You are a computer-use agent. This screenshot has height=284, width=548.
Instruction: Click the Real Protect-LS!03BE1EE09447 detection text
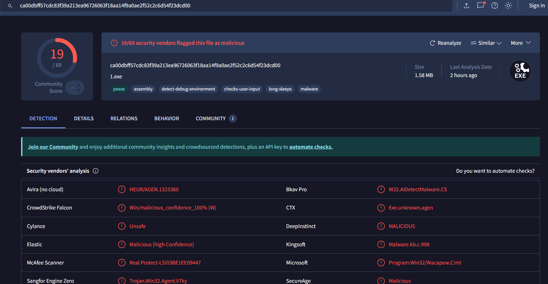[165, 263]
